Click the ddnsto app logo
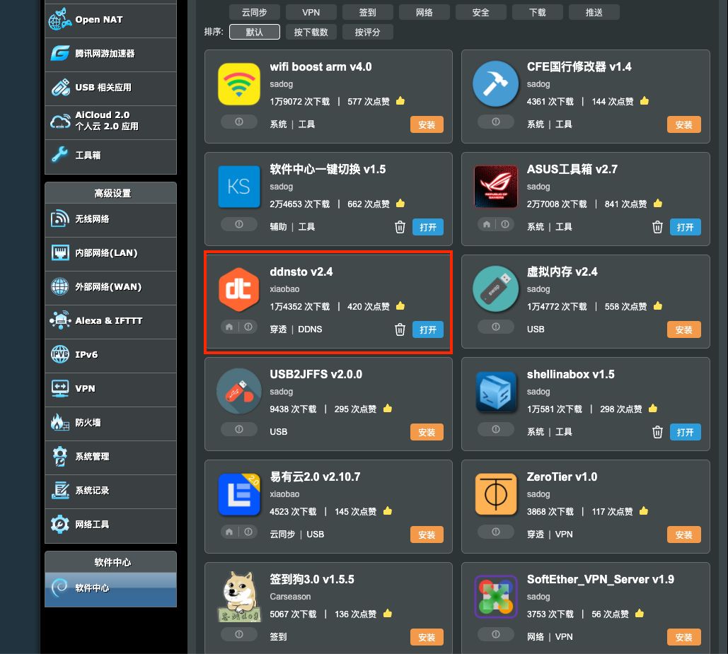This screenshot has width=728, height=654. coord(238,289)
